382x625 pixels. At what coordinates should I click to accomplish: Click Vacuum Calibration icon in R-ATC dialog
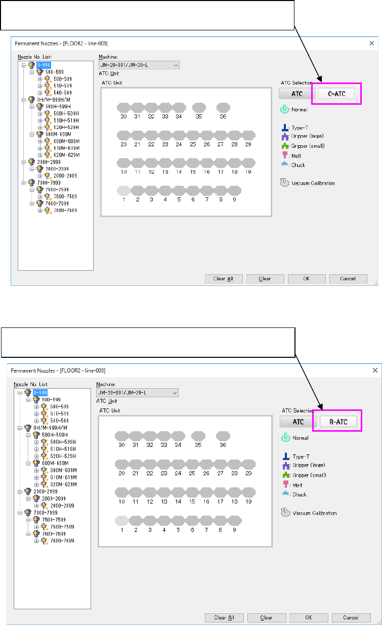[x=284, y=512]
